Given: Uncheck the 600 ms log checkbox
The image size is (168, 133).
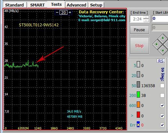Looking at the screenshot, I should coord(162,105).
